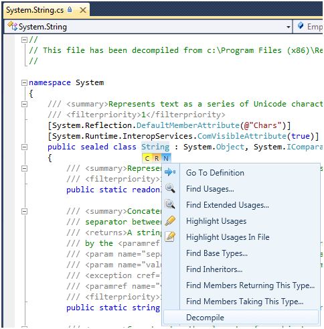
Task: Click the highlighted String class name
Action: 155,147
